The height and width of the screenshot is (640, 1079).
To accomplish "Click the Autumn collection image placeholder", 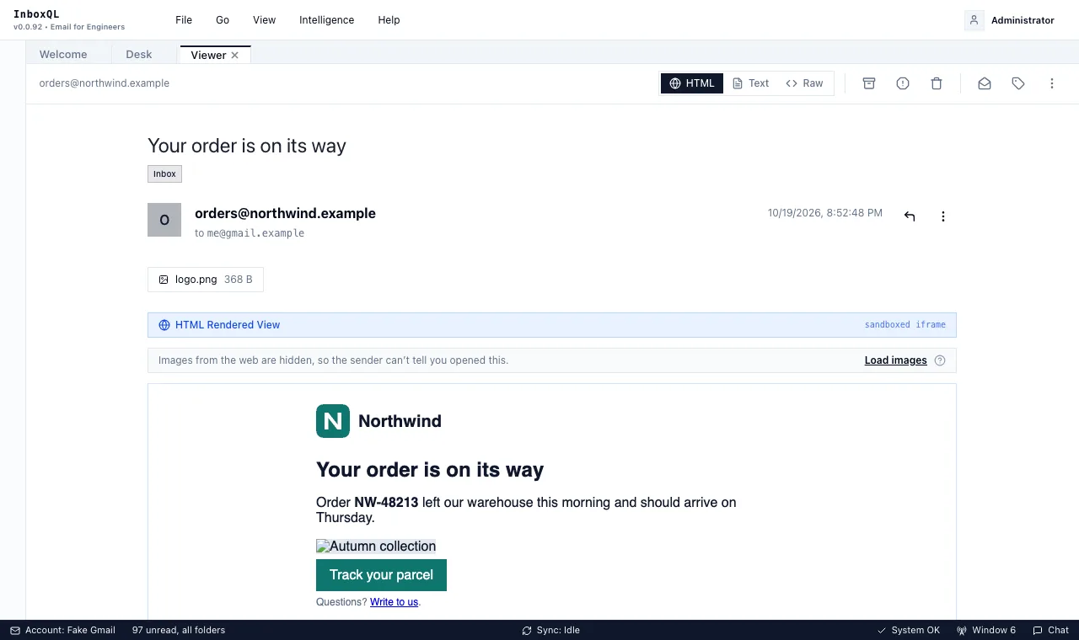I will [376, 547].
